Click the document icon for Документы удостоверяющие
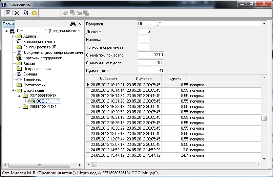The image size is (273, 177). pos(19,52)
